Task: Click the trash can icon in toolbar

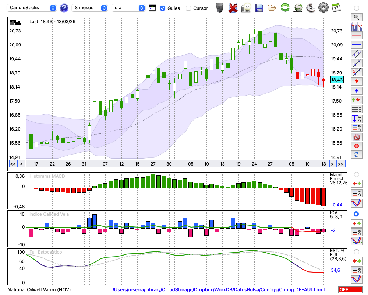Action: [x=220, y=7]
